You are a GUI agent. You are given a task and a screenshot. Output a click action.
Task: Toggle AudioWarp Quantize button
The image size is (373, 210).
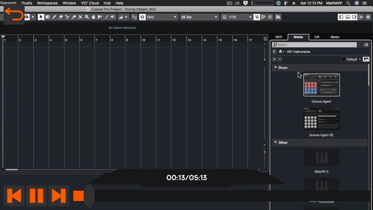pos(263,17)
